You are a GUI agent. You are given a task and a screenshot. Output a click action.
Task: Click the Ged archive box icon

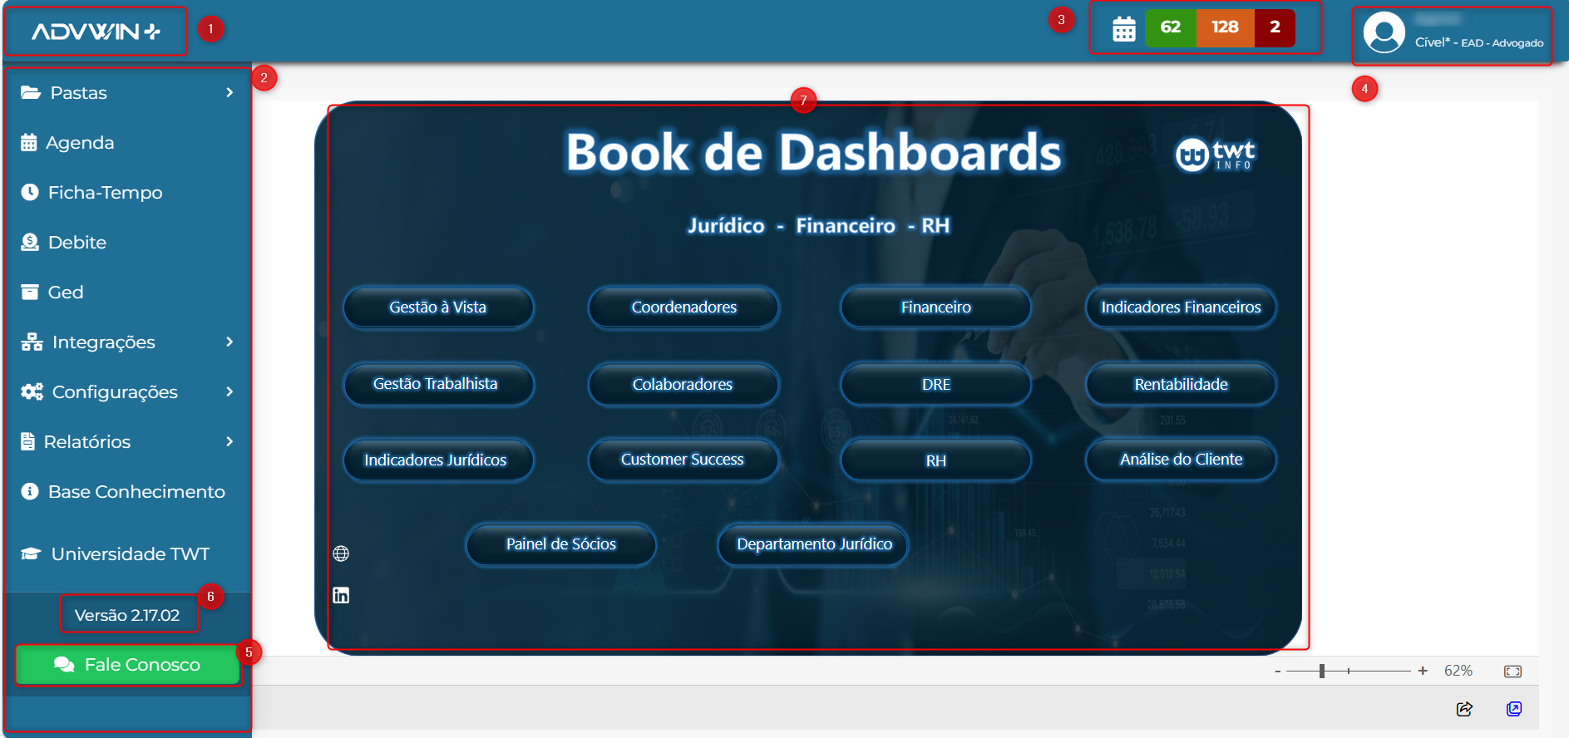pyautogui.click(x=30, y=292)
